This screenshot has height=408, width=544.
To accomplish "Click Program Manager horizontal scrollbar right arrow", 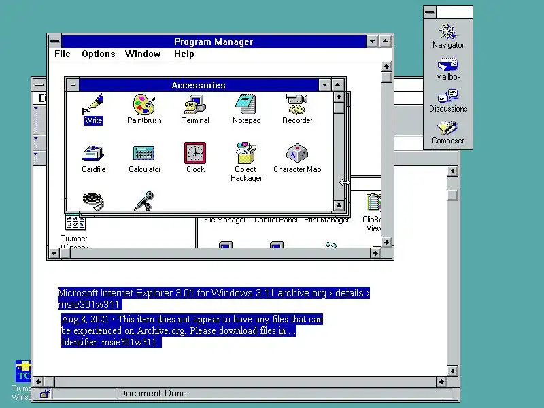I will 375,253.
